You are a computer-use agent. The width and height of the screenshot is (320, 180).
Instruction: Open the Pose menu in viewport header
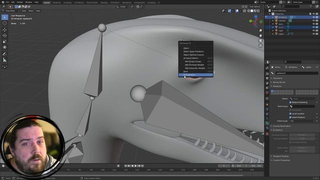pos(38,11)
